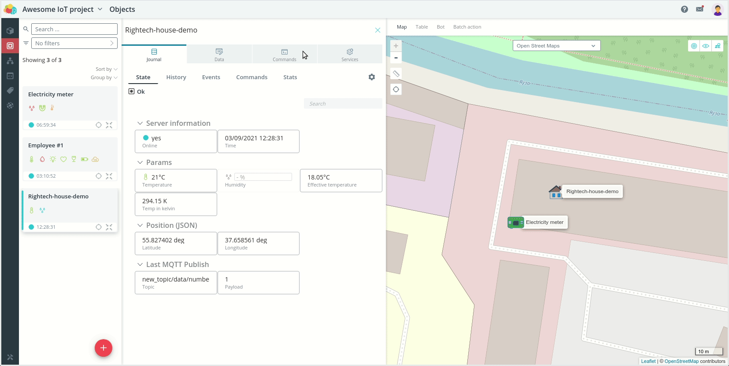Click the help question mark icon

click(685, 9)
